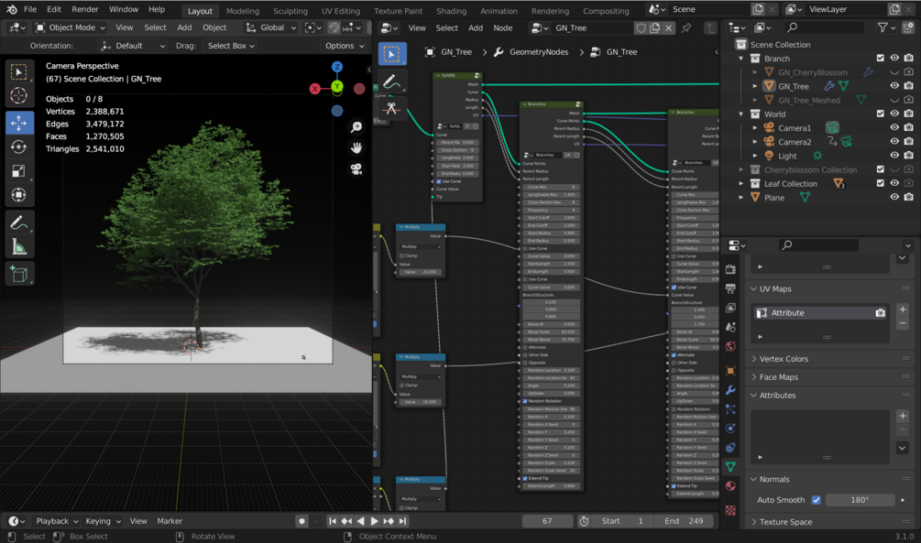Open the timeline Marker menu

point(170,521)
